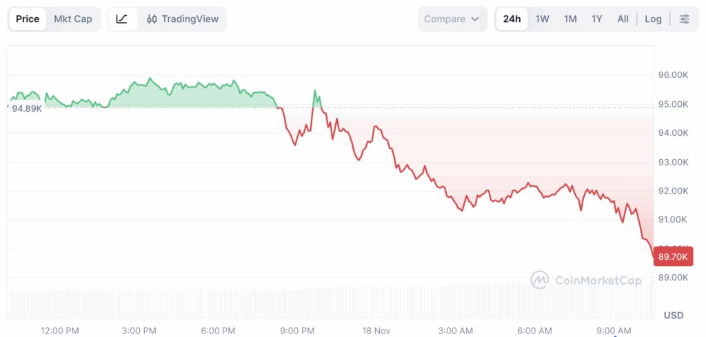Switch to Mkt Cap tab

pyautogui.click(x=73, y=19)
